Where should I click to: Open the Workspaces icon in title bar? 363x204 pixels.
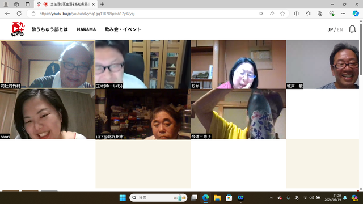16,5
